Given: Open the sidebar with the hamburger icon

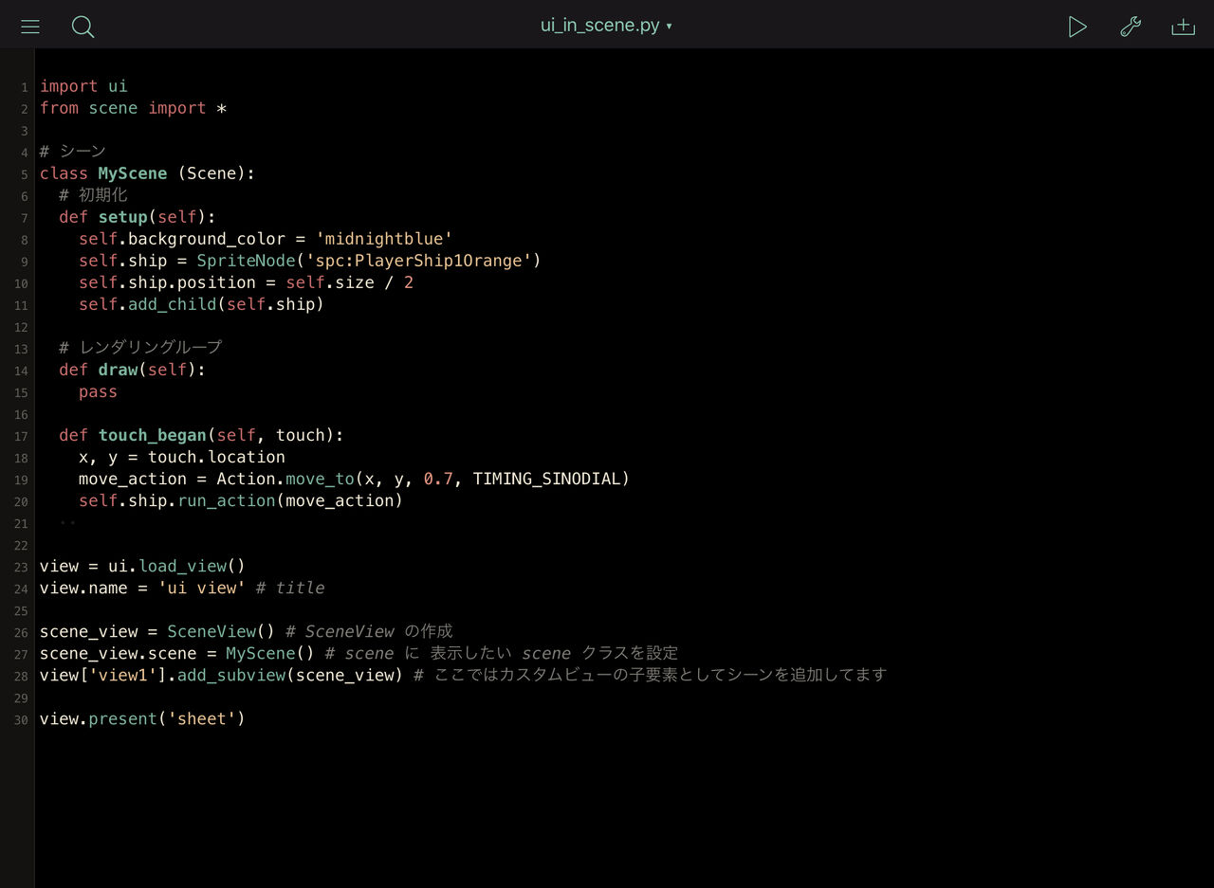Looking at the screenshot, I should click(x=29, y=26).
